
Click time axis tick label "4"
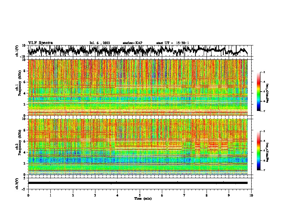tap(118, 195)
